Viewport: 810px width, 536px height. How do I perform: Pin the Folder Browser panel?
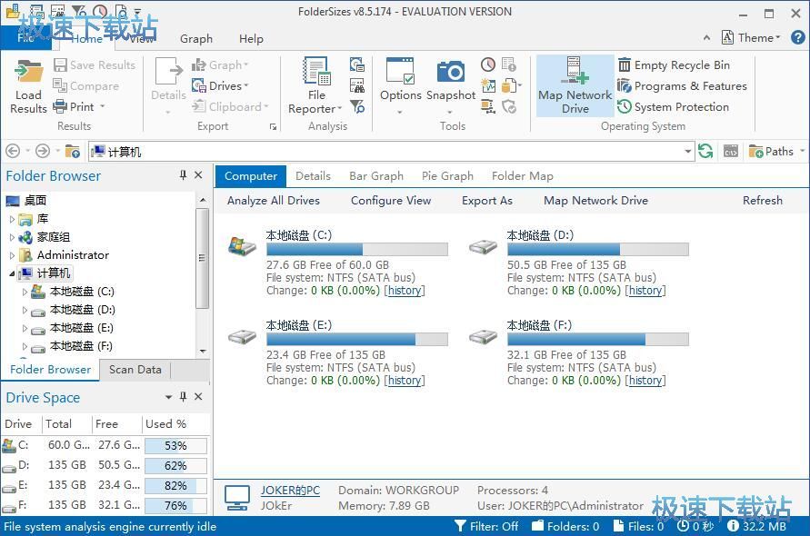[x=184, y=175]
